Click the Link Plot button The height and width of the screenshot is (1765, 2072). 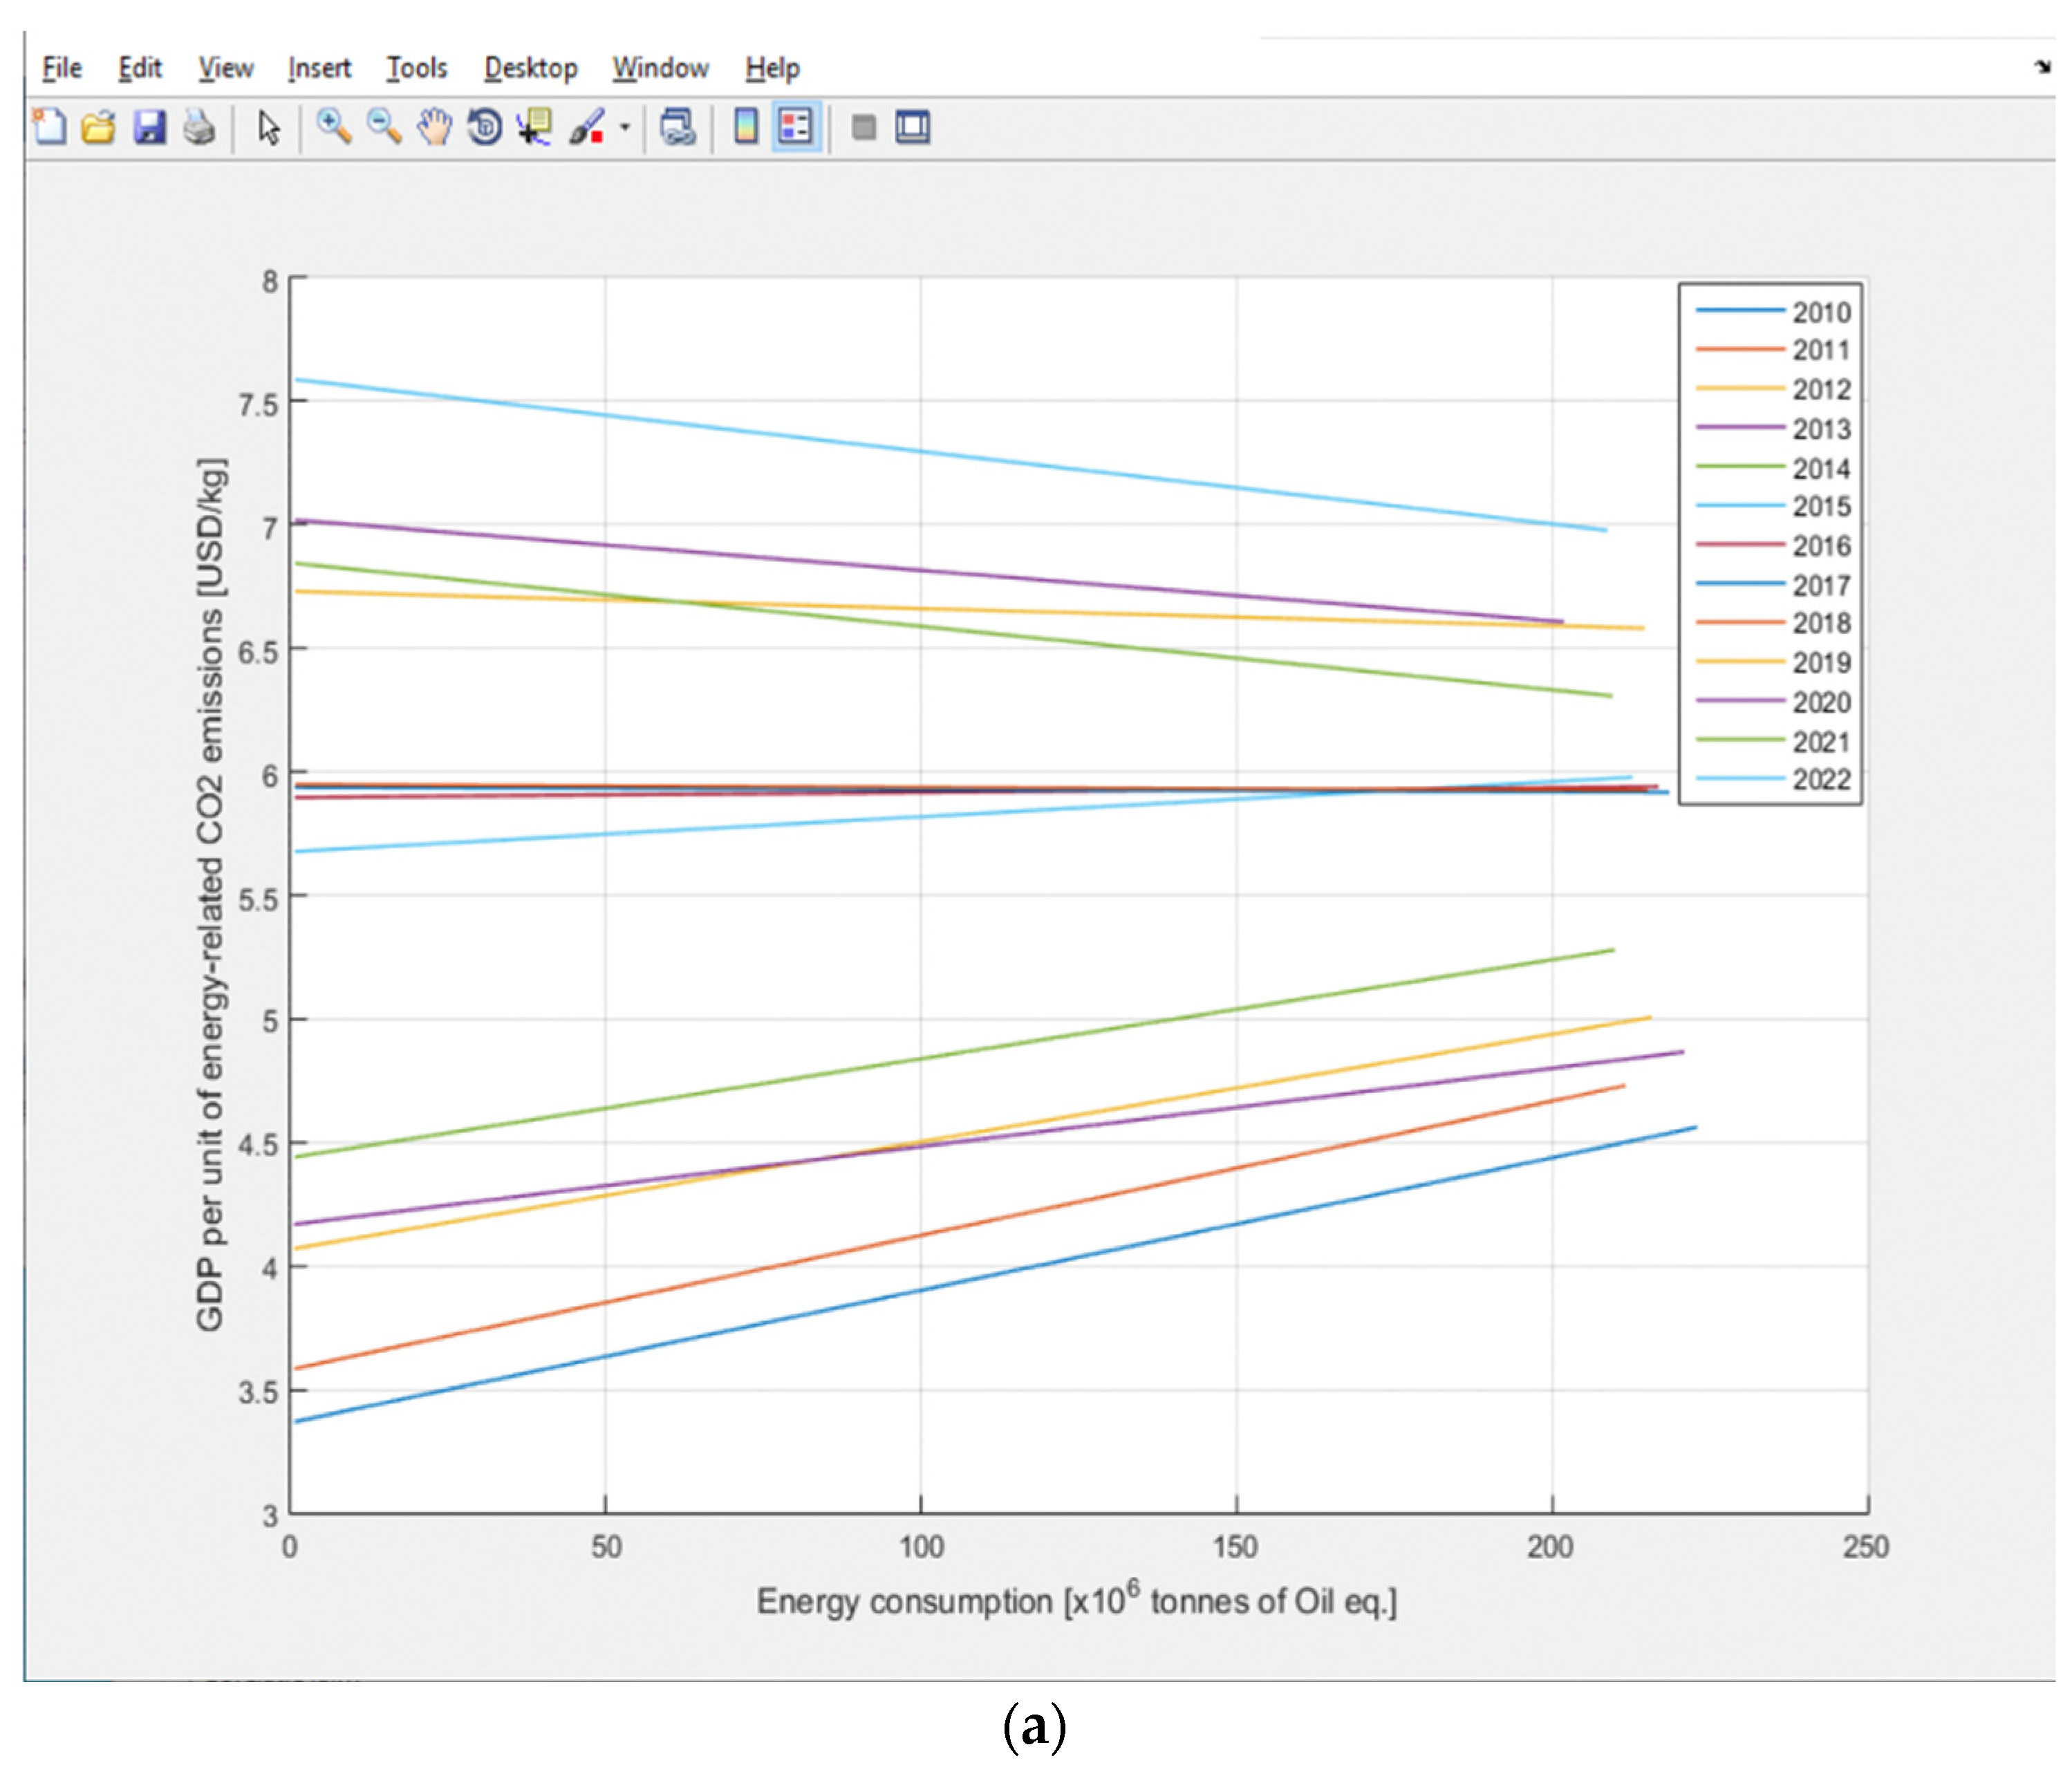678,127
